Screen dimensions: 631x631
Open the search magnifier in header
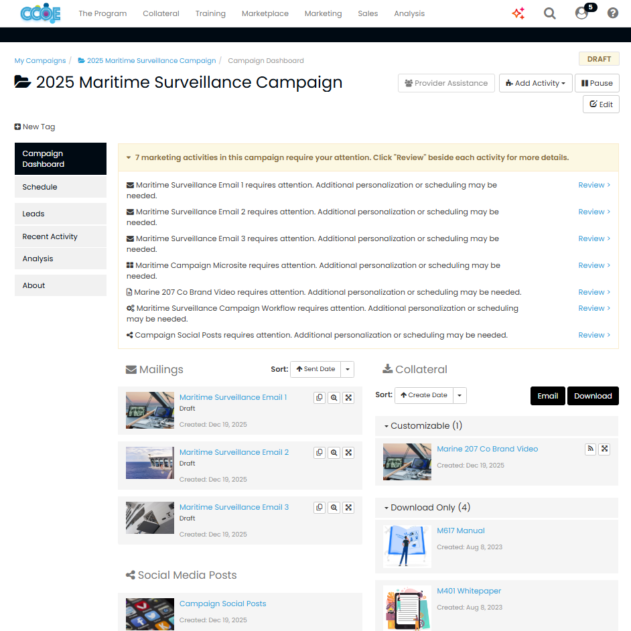[550, 13]
